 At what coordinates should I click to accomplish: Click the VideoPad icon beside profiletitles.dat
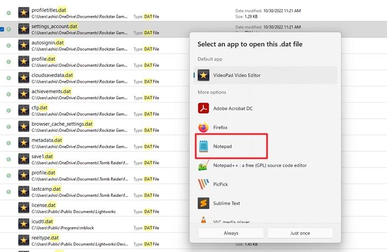pyautogui.click(x=24, y=13)
